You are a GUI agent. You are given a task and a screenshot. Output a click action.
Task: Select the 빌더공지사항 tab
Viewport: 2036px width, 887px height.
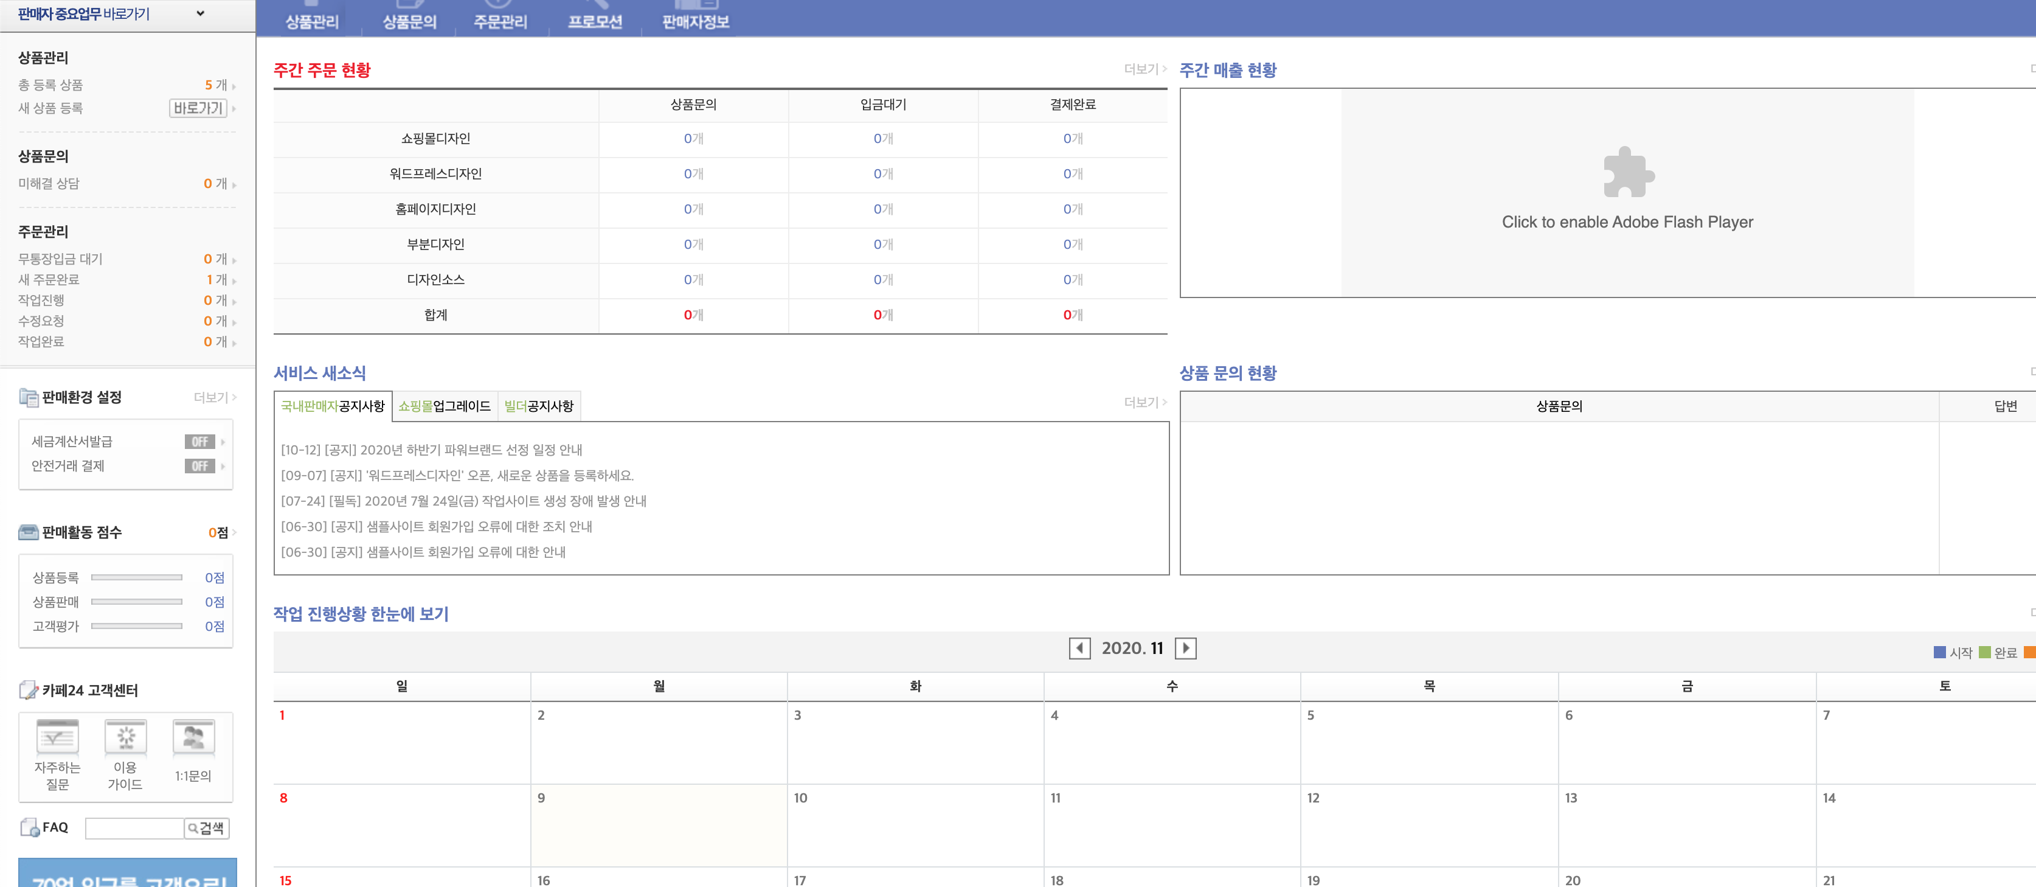point(538,406)
